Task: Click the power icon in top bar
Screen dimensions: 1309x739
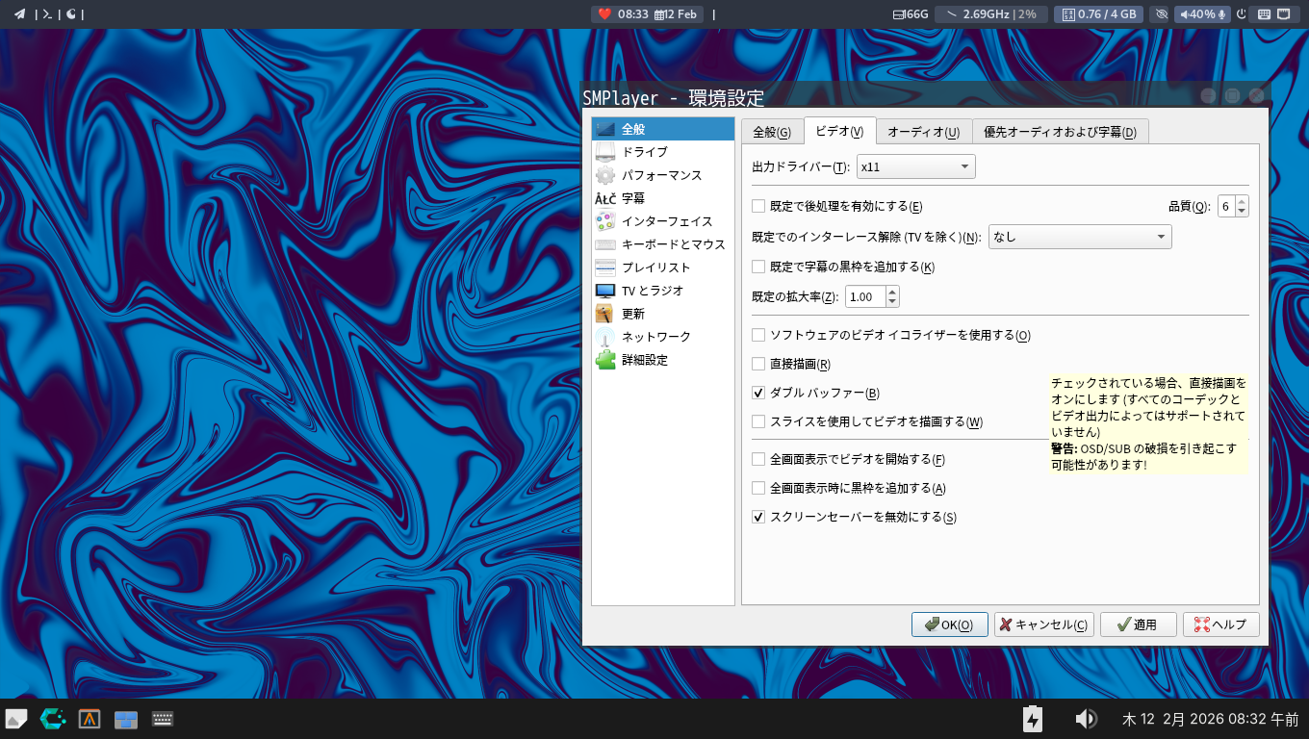Action: [x=1241, y=13]
